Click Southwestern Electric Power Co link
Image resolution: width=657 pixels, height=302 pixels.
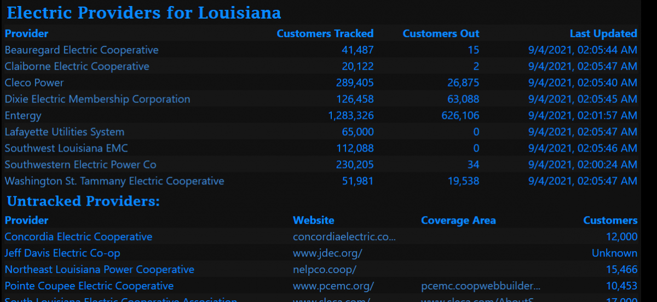pos(80,165)
